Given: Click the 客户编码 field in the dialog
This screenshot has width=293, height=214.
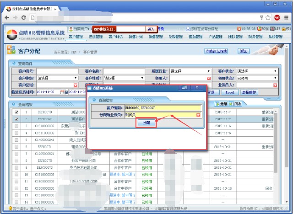Looking at the screenshot, I should click(163, 108).
